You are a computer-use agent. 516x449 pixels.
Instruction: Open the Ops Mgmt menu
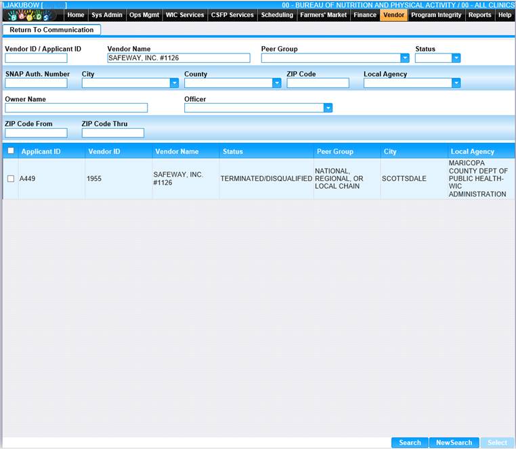pyautogui.click(x=144, y=15)
